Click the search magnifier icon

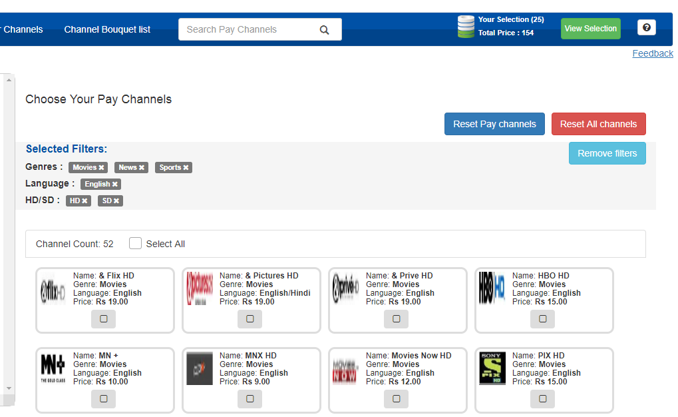(324, 30)
